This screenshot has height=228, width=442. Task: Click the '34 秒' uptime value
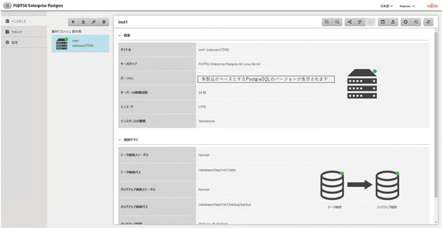(x=202, y=92)
